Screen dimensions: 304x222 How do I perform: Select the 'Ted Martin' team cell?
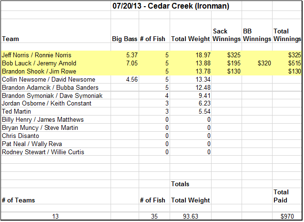click(x=17, y=112)
